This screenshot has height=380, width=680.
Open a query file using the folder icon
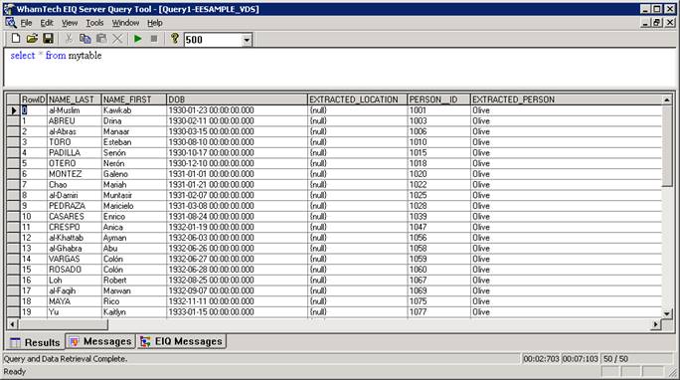click(x=32, y=39)
